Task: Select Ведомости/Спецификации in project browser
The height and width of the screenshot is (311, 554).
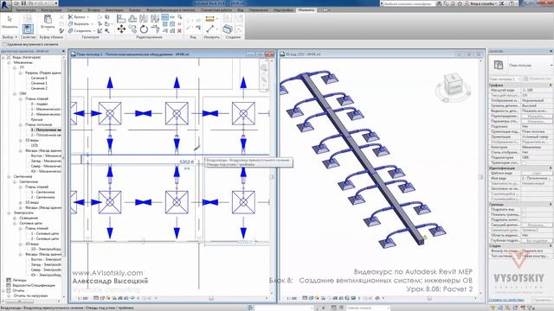Action: [x=34, y=285]
